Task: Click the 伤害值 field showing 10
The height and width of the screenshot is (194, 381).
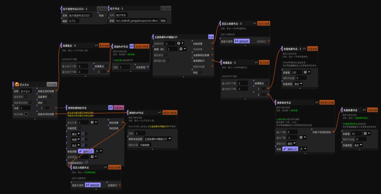Action: (356, 134)
